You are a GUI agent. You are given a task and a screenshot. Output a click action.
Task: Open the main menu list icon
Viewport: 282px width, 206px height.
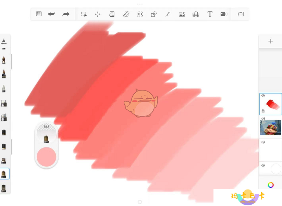pos(39,14)
